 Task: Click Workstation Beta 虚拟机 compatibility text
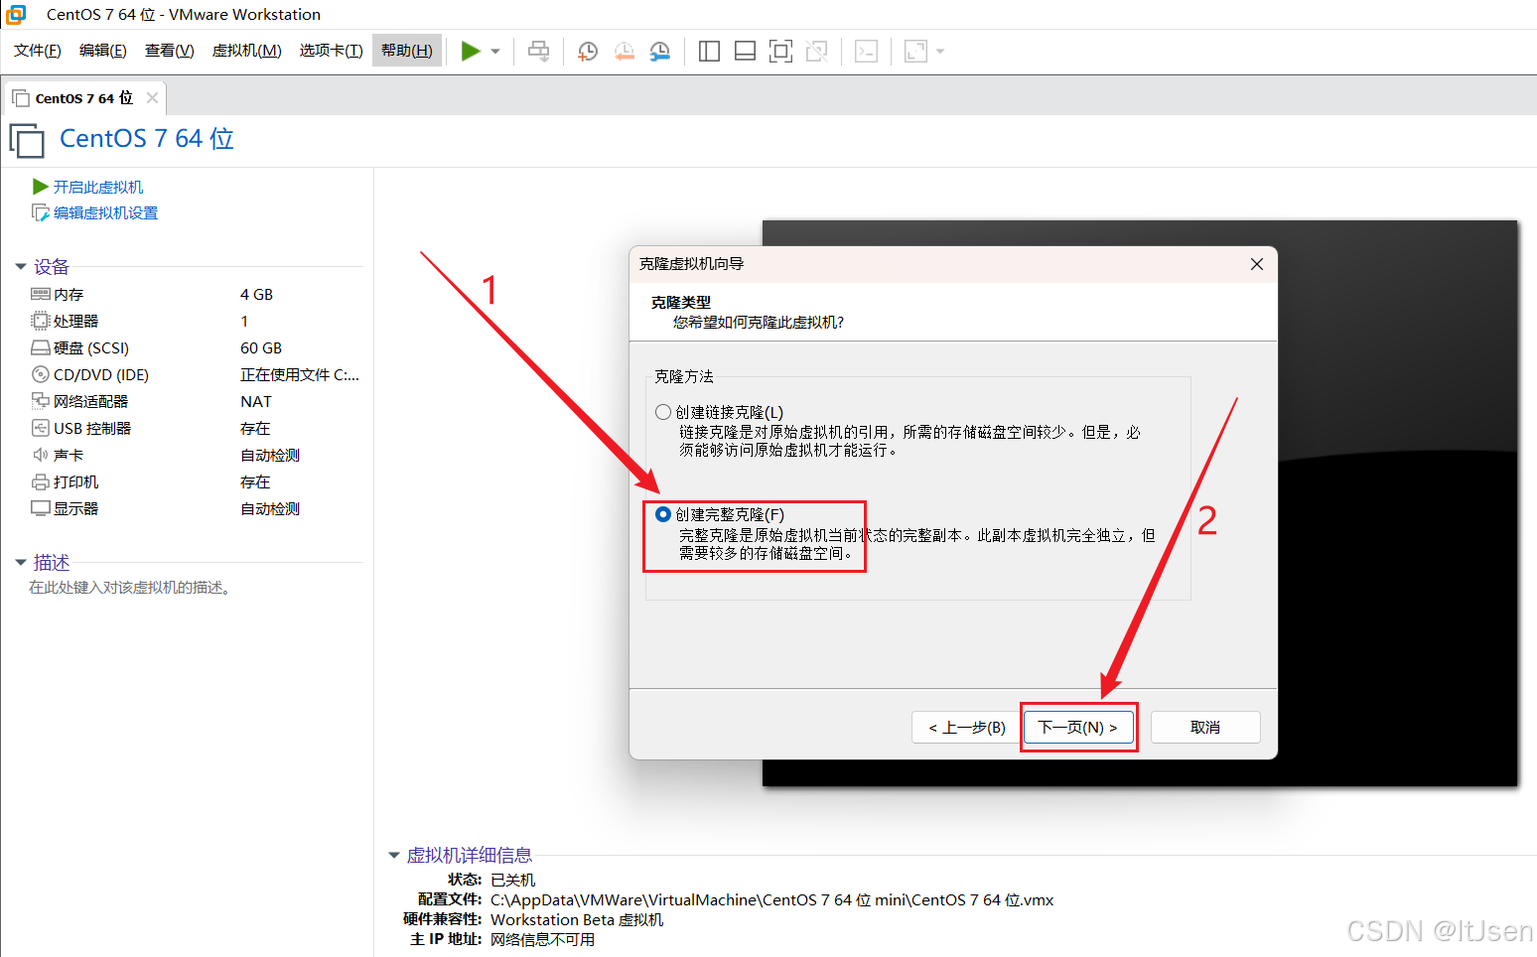coord(577,919)
